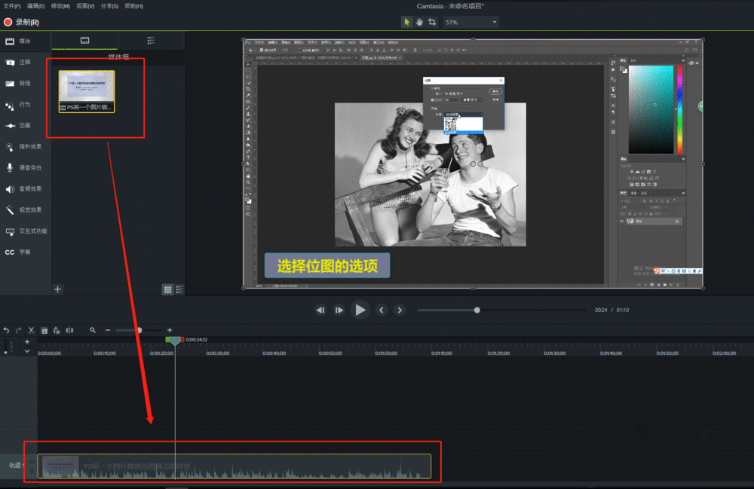The width and height of the screenshot is (754, 489).
Task: Open the 转场 transitions panel
Action: pos(24,83)
